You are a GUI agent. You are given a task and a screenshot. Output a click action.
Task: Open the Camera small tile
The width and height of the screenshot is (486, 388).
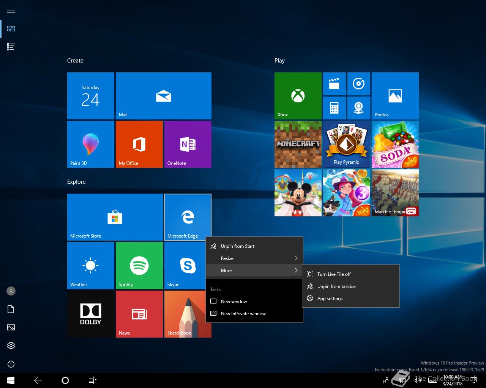click(x=359, y=108)
